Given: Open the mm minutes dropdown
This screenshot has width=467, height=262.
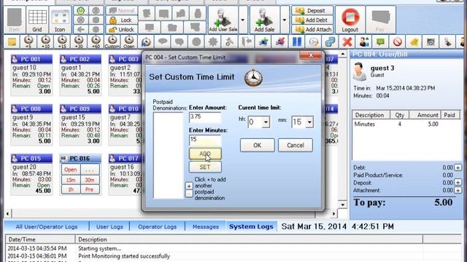Looking at the screenshot, I should click(x=309, y=122).
